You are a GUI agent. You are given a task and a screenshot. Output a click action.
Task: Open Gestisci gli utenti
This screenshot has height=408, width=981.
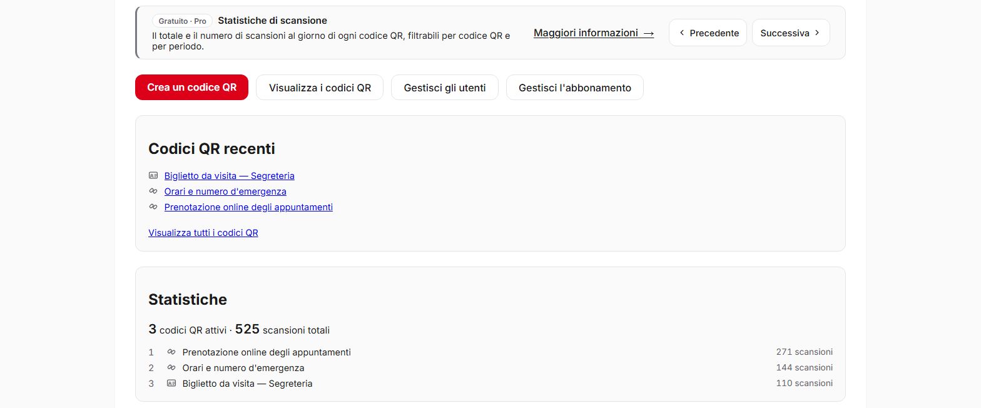(445, 88)
